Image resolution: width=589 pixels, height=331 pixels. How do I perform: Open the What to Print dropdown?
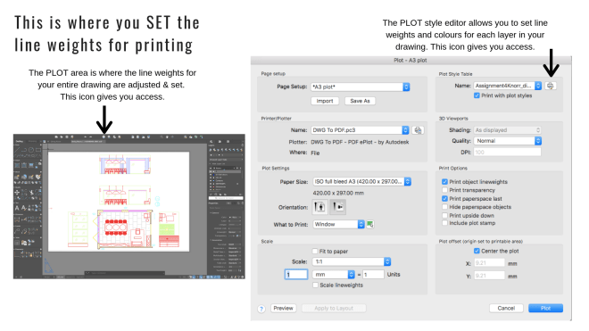click(339, 224)
